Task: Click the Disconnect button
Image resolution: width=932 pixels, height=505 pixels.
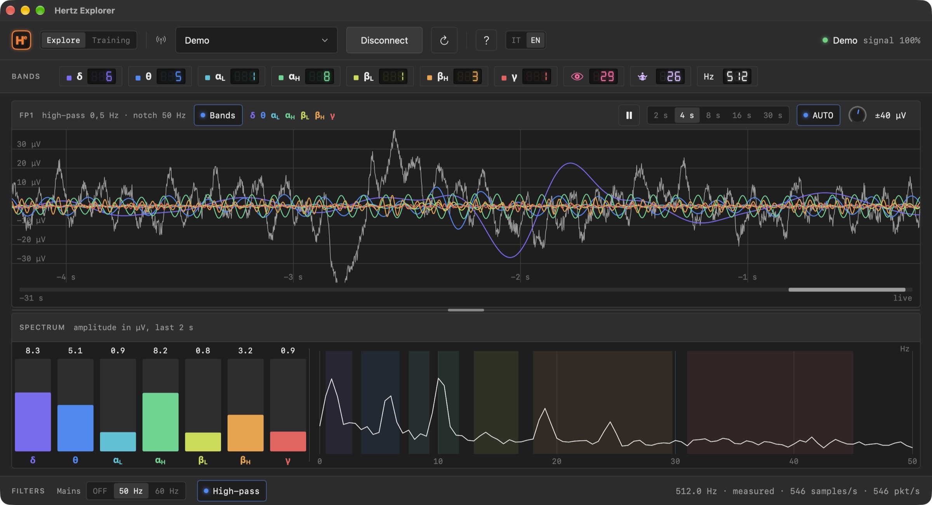Action: [384, 40]
